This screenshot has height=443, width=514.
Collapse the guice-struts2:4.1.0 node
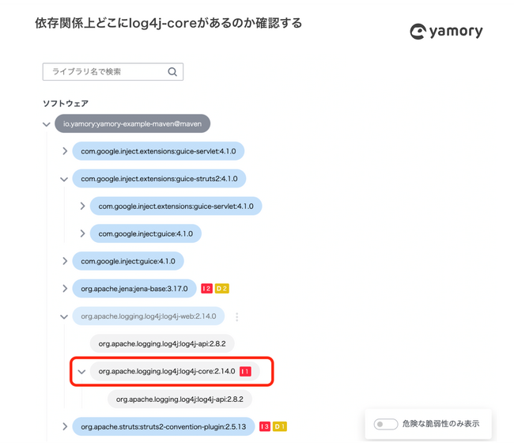pos(64,179)
